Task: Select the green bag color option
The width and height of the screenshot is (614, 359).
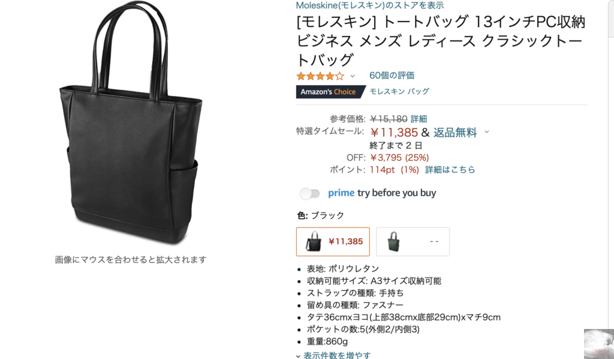Action: coord(413,241)
